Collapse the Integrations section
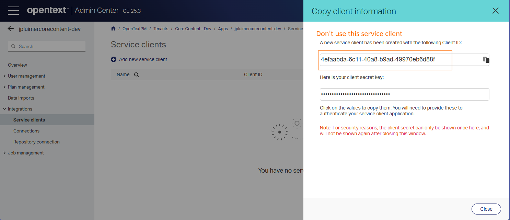The width and height of the screenshot is (510, 220). (x=4, y=109)
